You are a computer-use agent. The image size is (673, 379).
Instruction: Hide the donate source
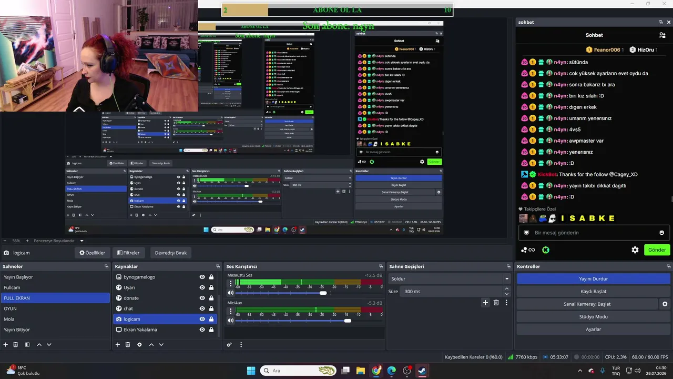(202, 298)
